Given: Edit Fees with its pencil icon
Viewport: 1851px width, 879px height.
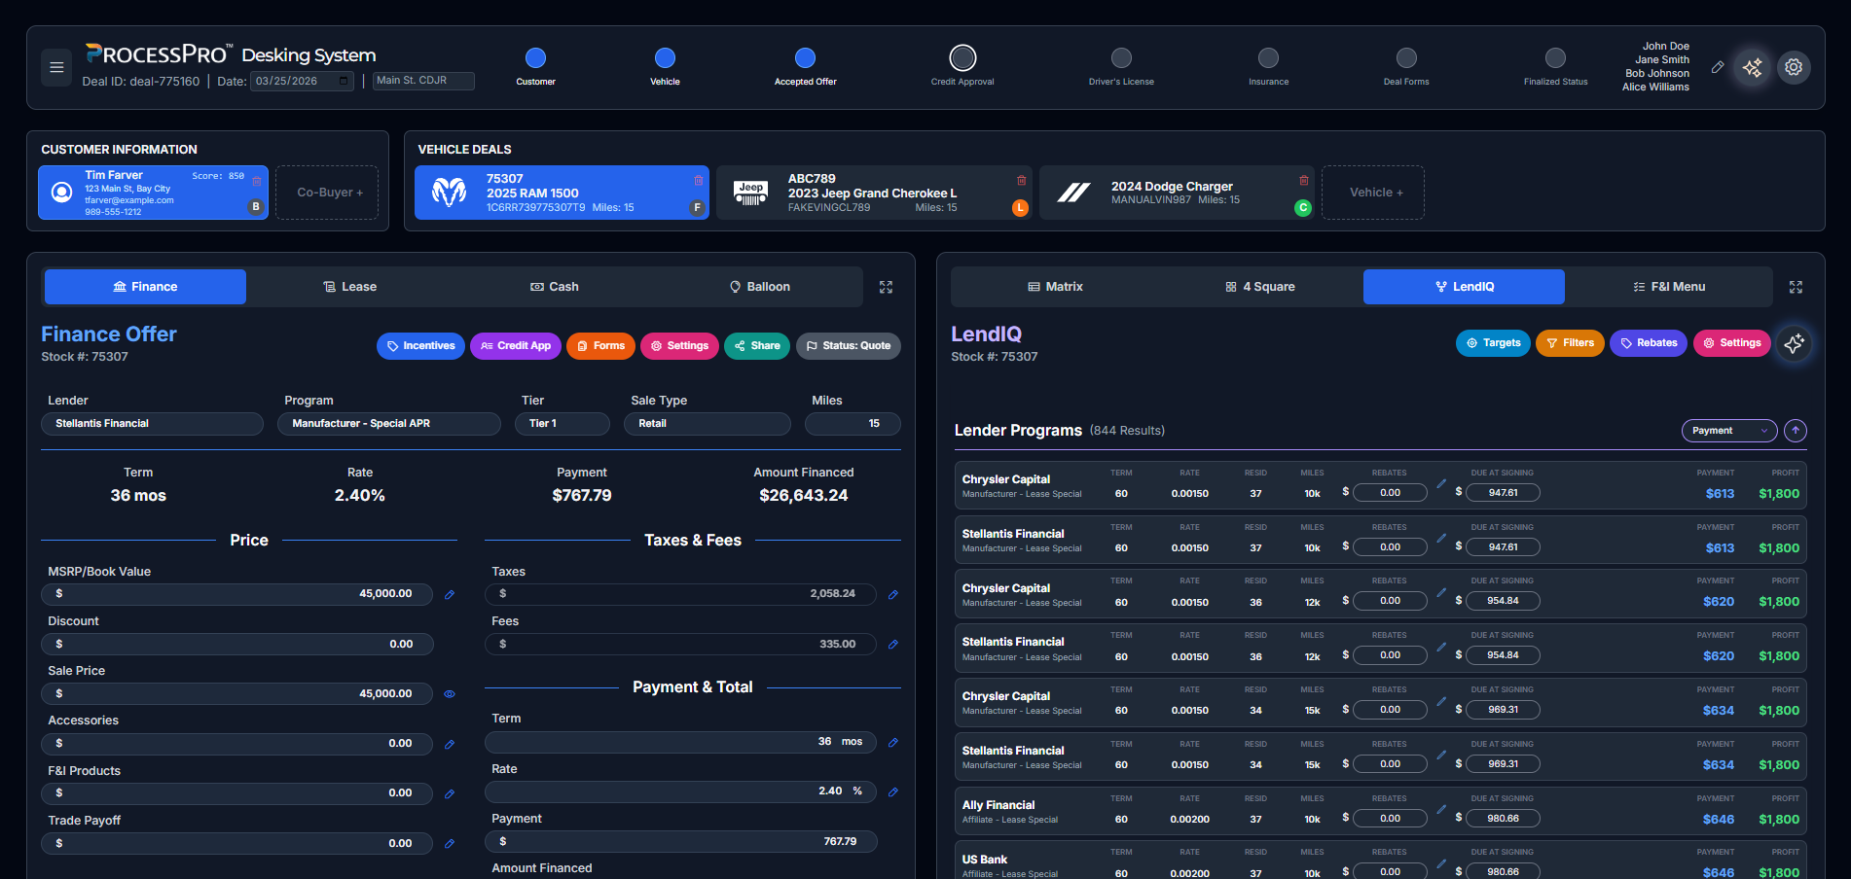Looking at the screenshot, I should click(x=893, y=644).
